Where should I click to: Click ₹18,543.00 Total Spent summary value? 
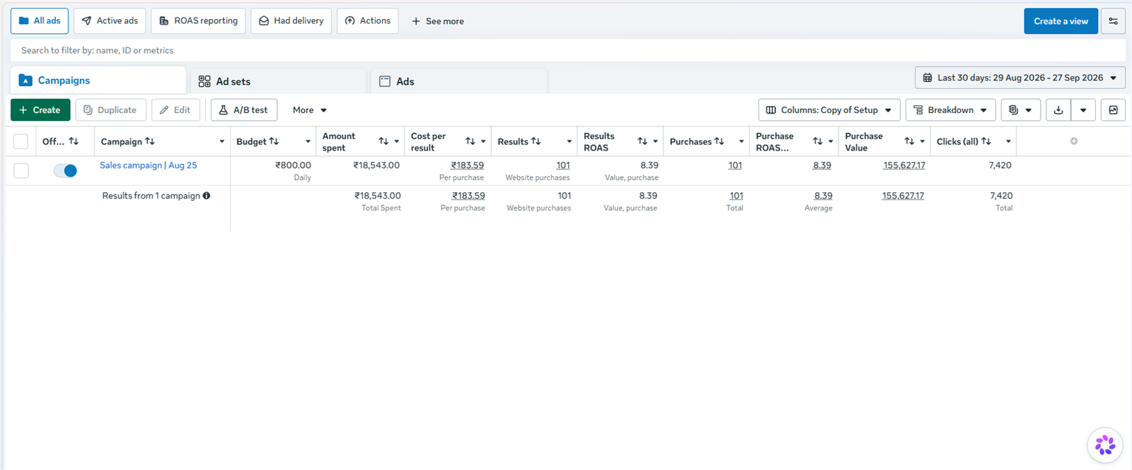pos(378,196)
